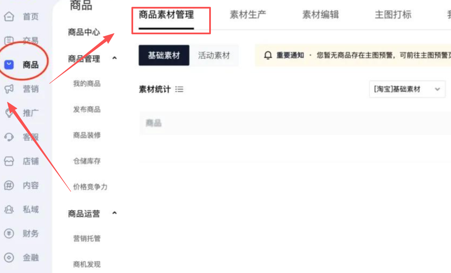Select the 商品 shopping bag icon
This screenshot has width=451, height=273.
coord(9,65)
